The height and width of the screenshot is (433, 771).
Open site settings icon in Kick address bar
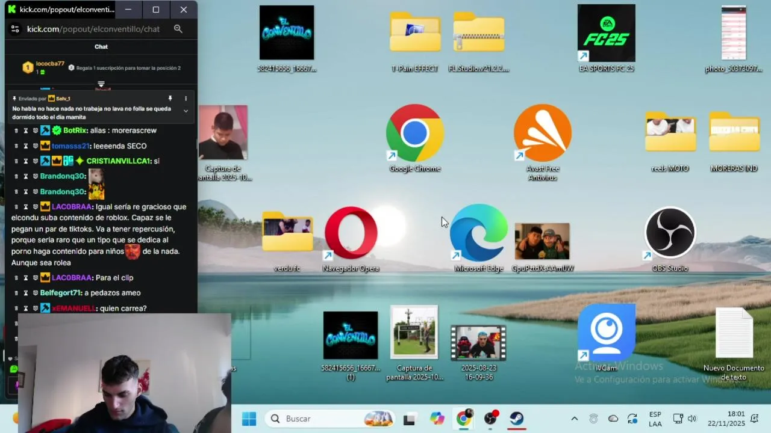(15, 29)
